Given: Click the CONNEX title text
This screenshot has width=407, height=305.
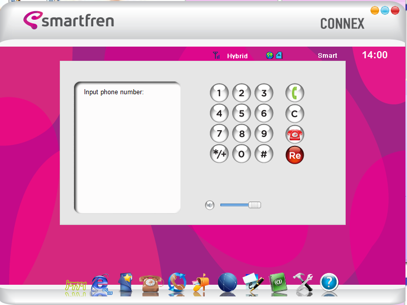Looking at the screenshot, I should coord(342,24).
